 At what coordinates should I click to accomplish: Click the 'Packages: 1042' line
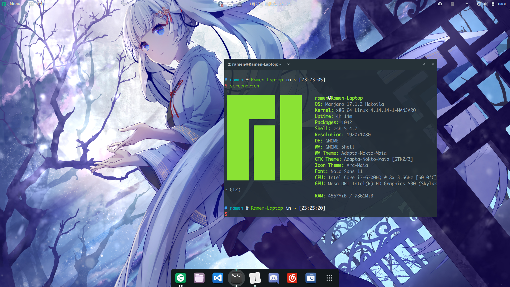coord(333,123)
